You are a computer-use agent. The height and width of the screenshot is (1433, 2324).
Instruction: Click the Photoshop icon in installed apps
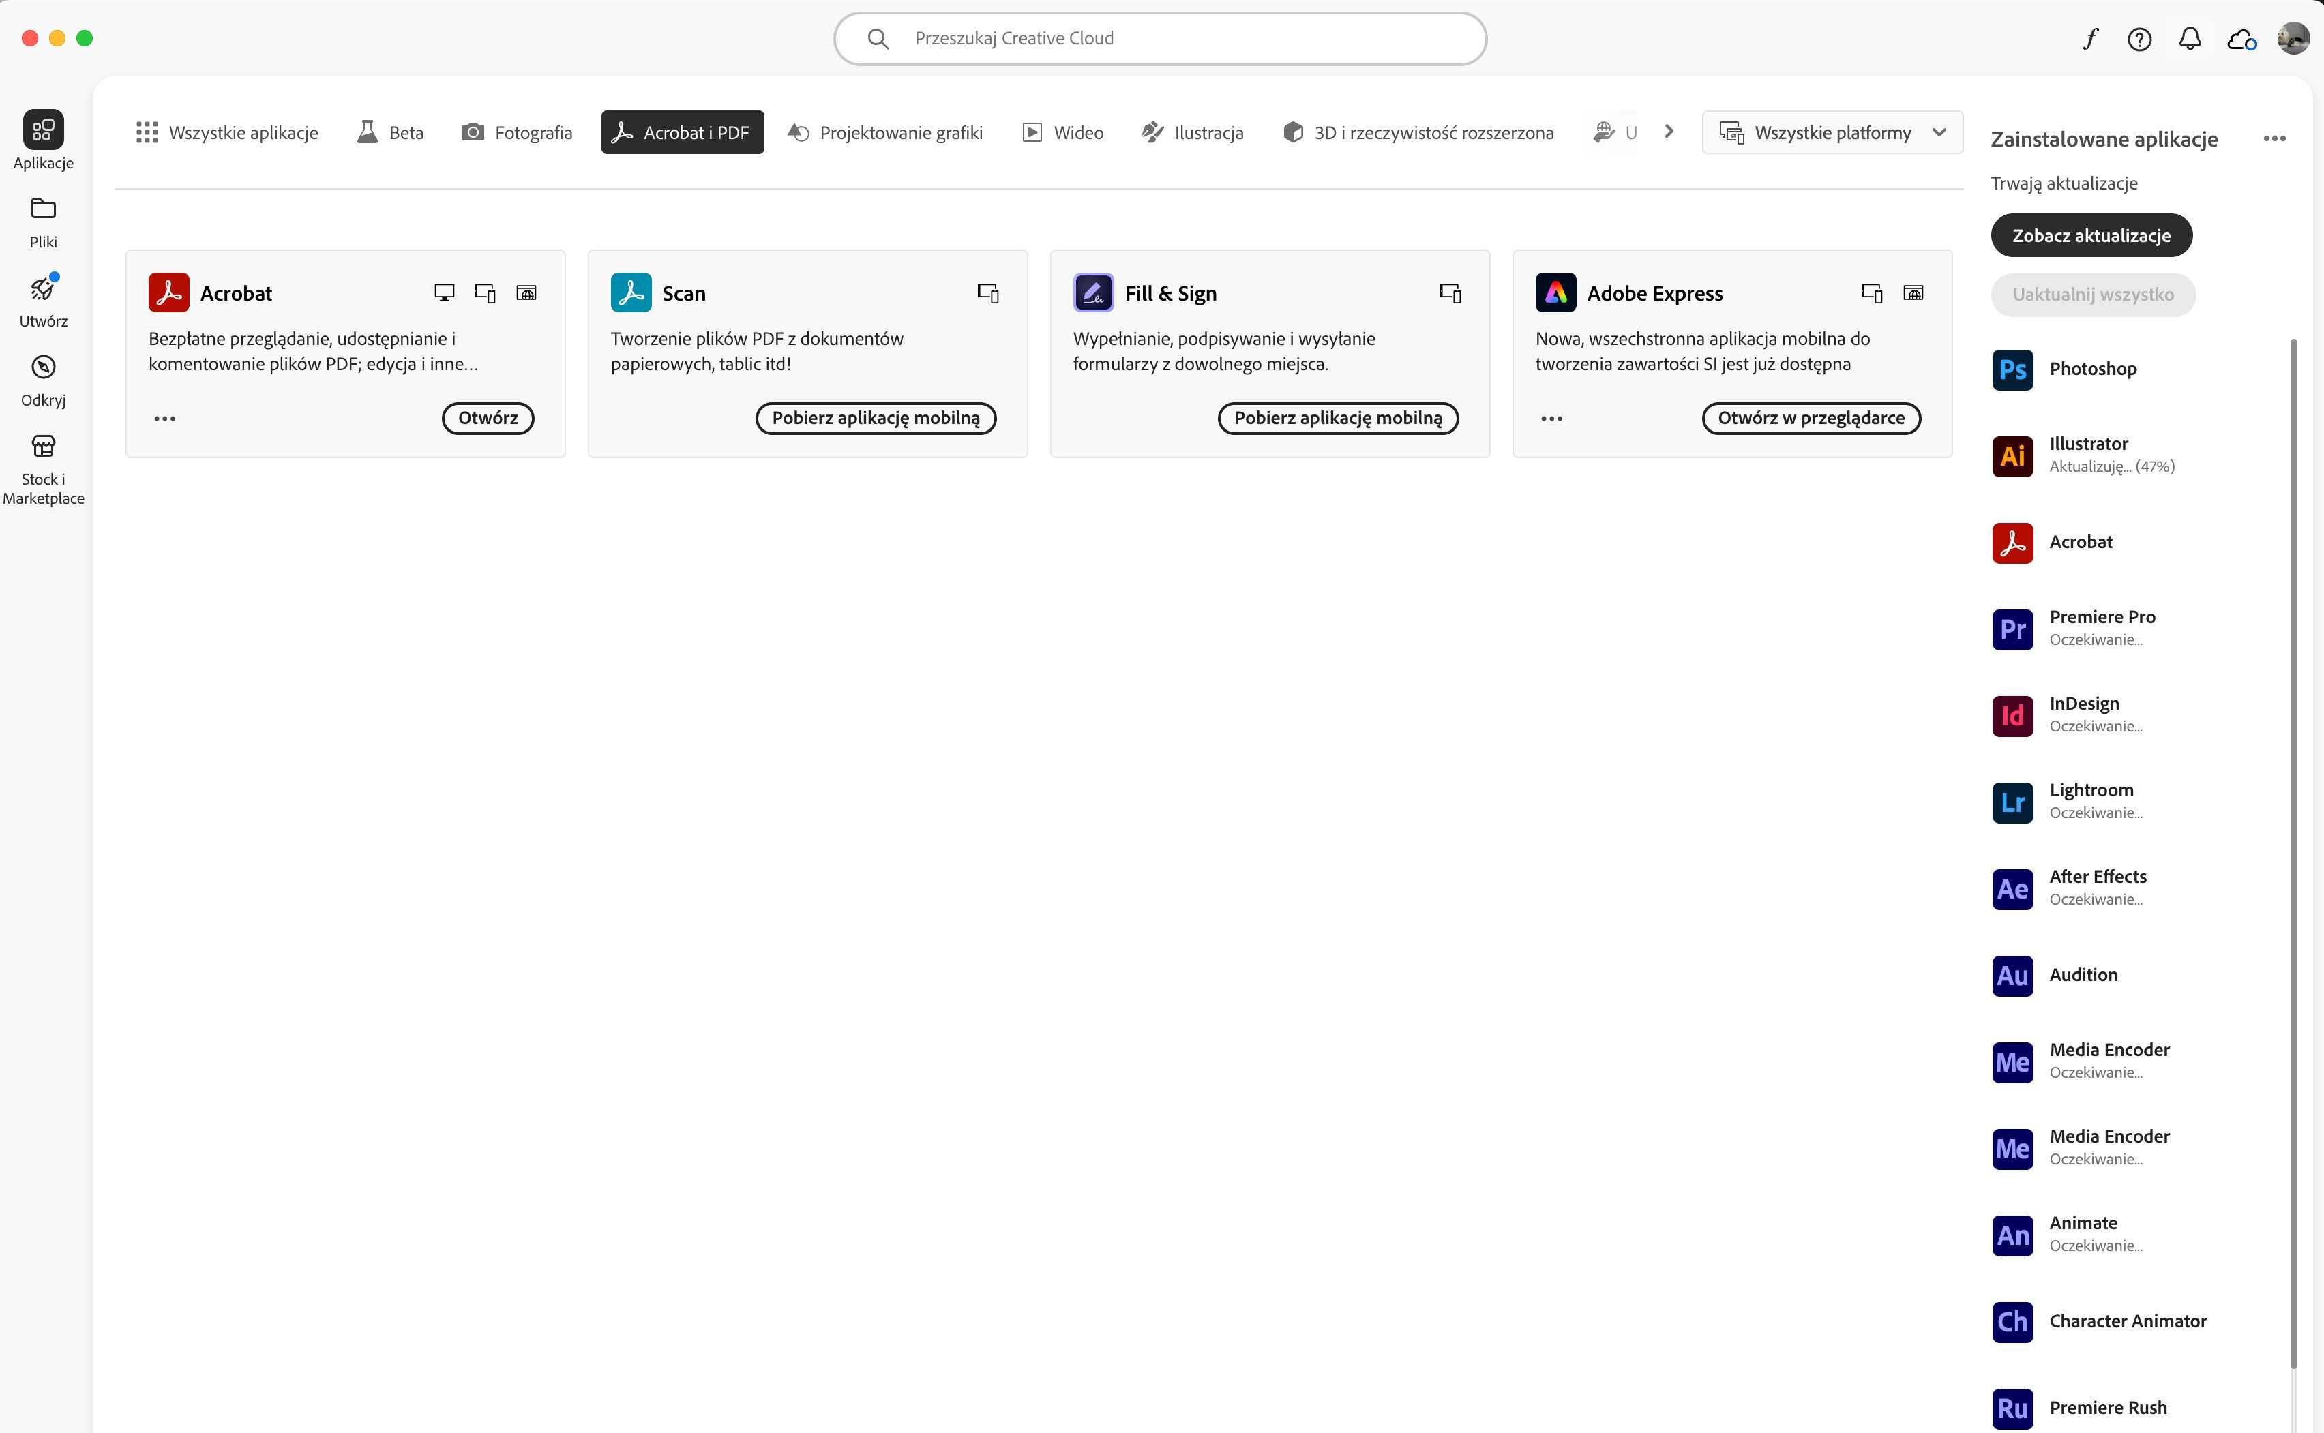pos(2012,369)
